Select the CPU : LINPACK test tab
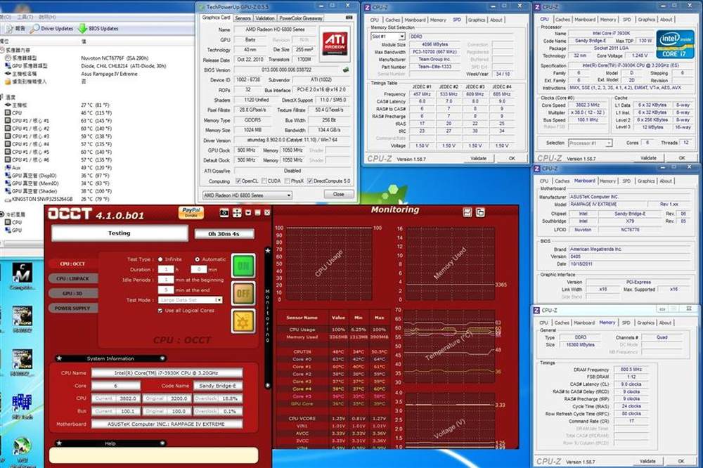703x468 pixels. (x=72, y=278)
